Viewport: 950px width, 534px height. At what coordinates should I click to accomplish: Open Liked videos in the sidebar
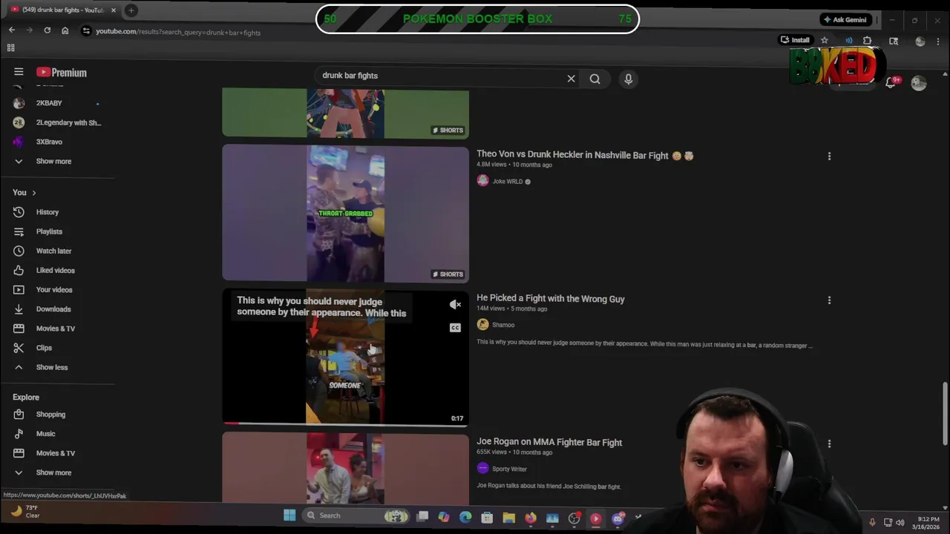[57, 270]
